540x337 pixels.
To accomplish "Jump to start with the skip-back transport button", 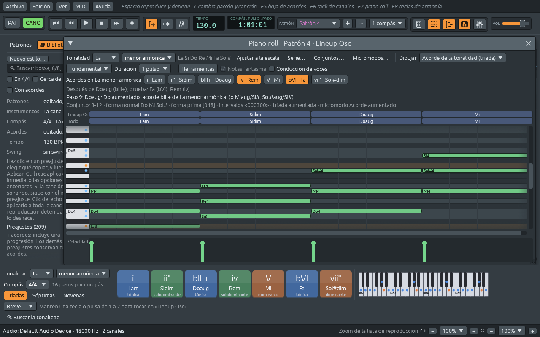I will 55,24.
